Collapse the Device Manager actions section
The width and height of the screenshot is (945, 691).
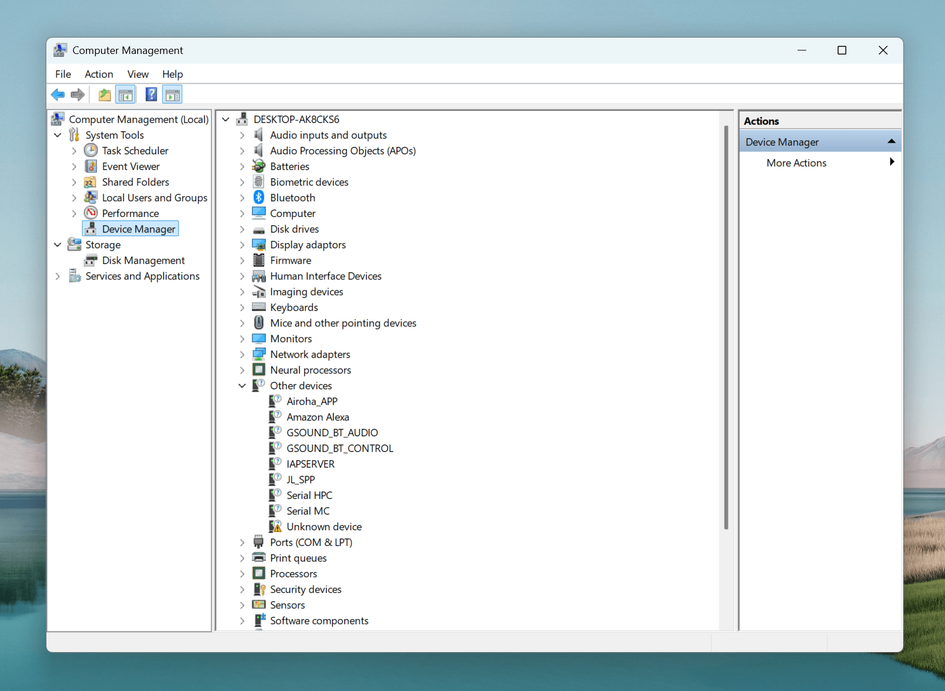click(x=891, y=142)
